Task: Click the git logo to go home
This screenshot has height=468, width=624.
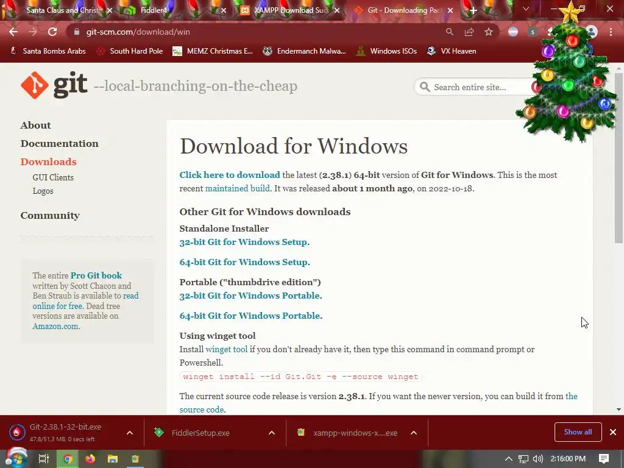Action: pyautogui.click(x=54, y=85)
